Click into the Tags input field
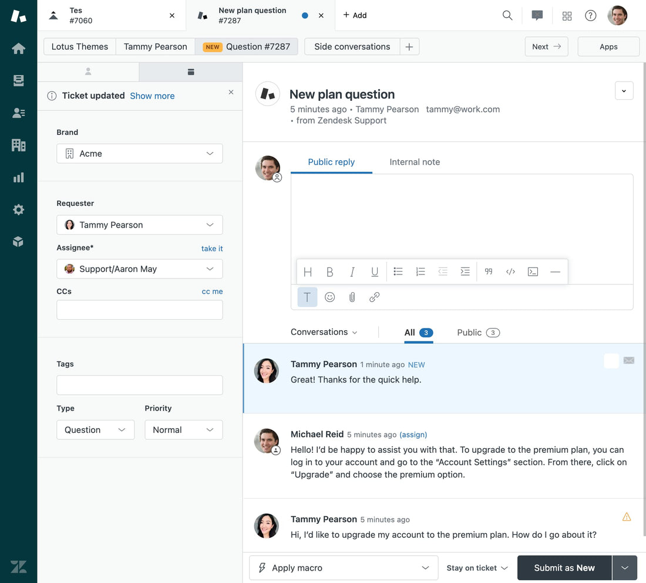This screenshot has width=646, height=583. pyautogui.click(x=140, y=385)
